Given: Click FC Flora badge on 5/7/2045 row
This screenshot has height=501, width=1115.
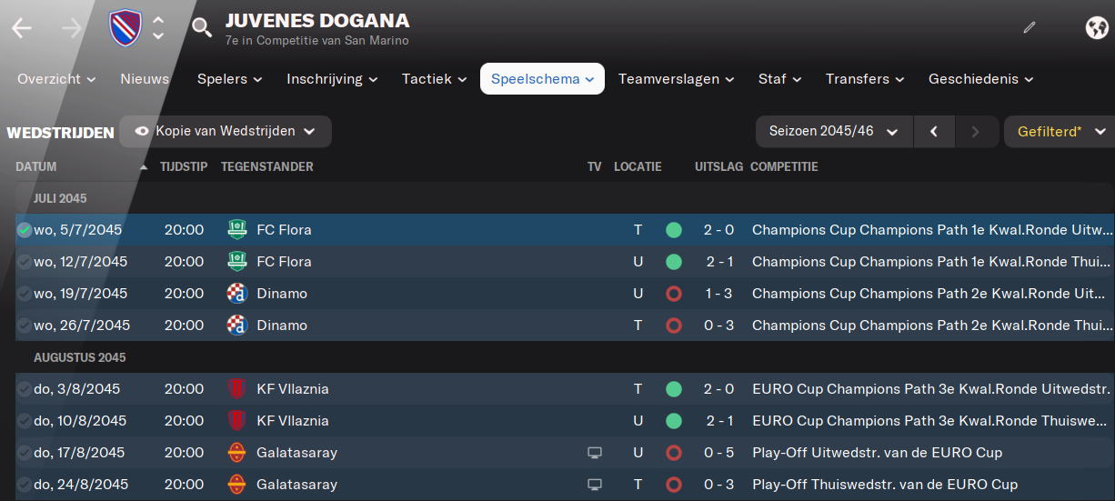Looking at the screenshot, I should [x=236, y=230].
